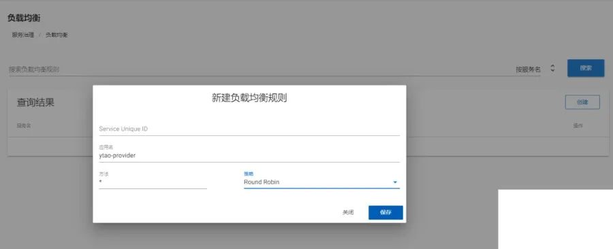
Task: Click the 策略 field label
Action: click(249, 173)
